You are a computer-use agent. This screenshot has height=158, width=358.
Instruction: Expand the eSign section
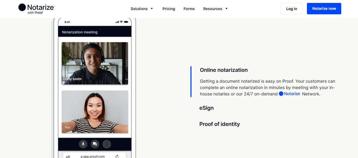click(206, 108)
